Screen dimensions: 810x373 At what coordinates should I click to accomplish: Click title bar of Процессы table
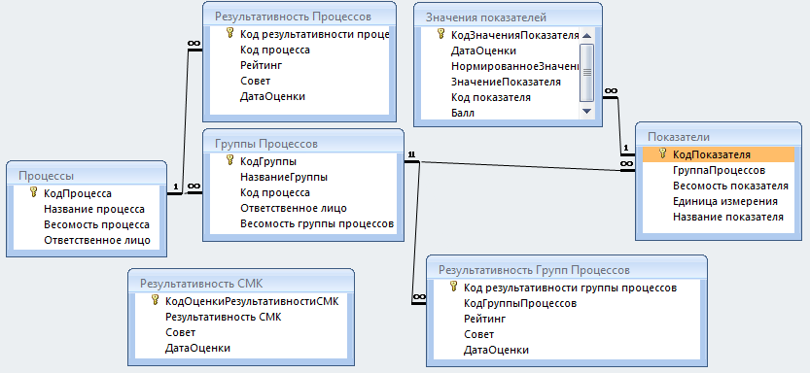tap(87, 176)
